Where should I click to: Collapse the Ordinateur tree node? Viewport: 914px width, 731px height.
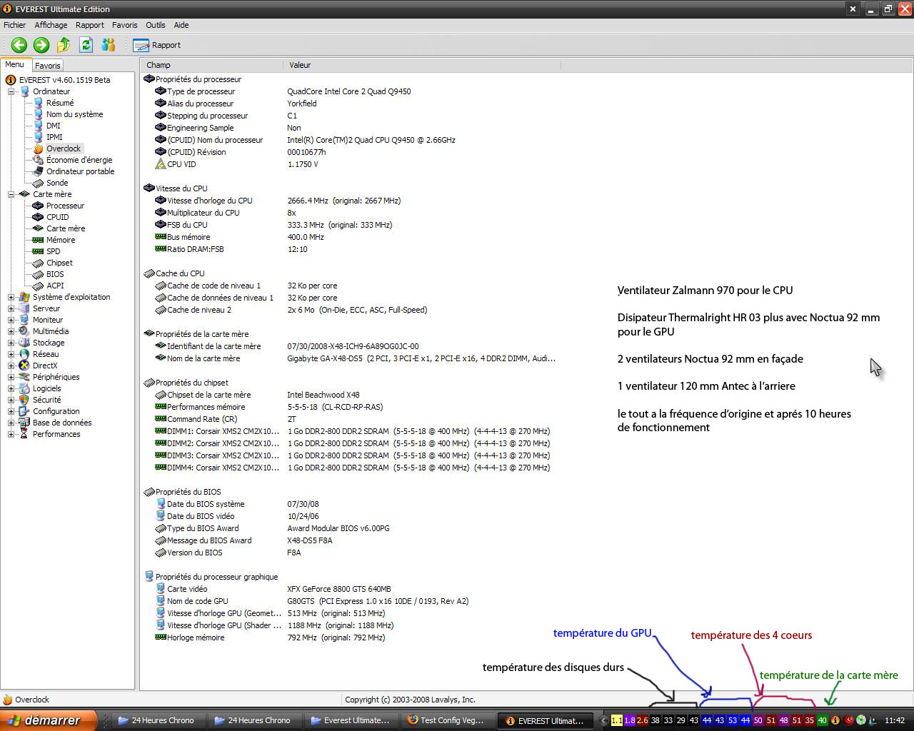11,91
